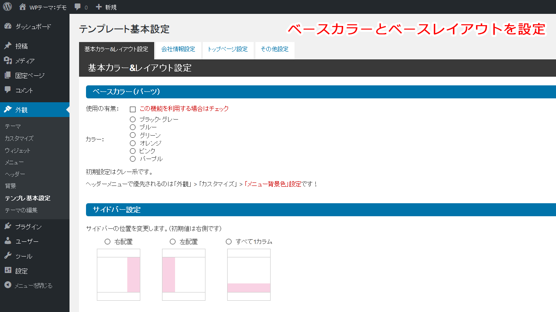556x312 pixels.
Task: Click the メディア icon in sidebar
Action: tap(8, 60)
